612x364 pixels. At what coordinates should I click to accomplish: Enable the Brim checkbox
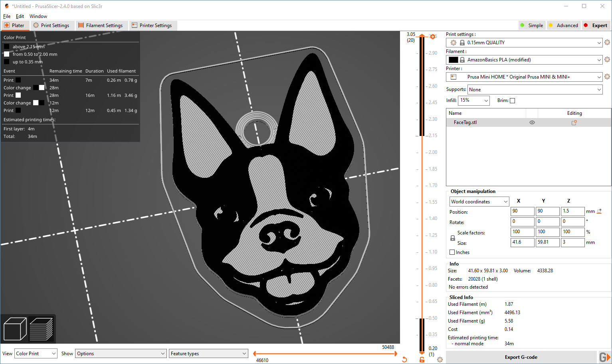point(513,100)
